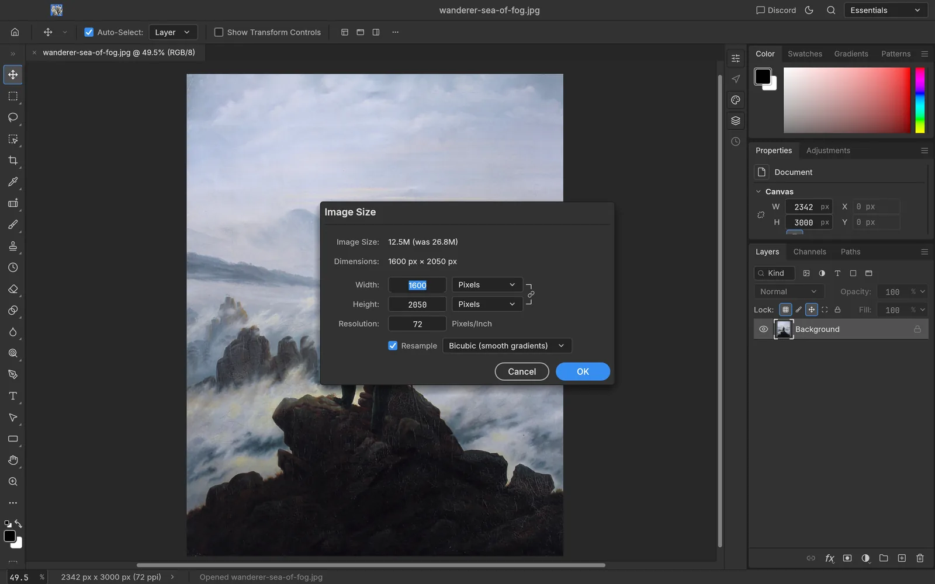This screenshot has height=584, width=935.
Task: Switch to the Adjustments tab
Action: pyautogui.click(x=828, y=151)
